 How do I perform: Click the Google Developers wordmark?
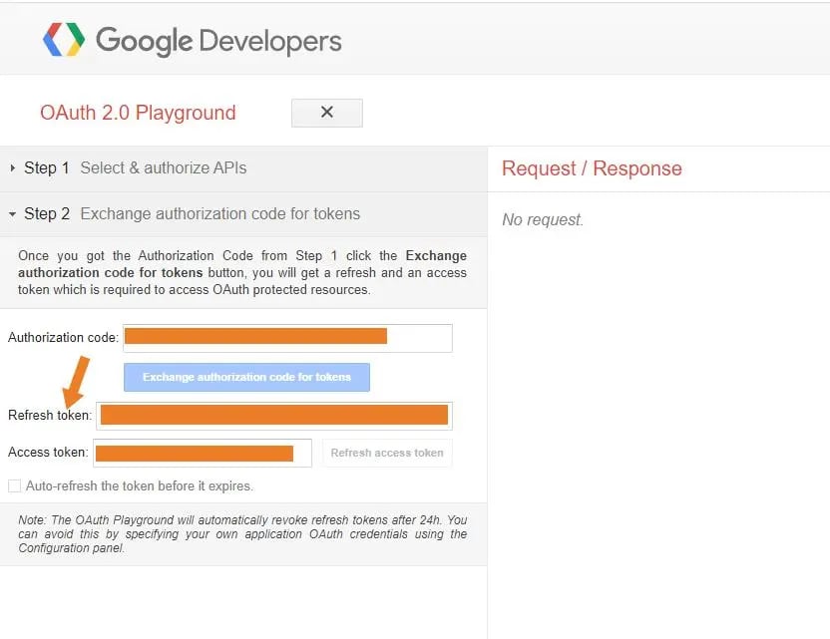tap(218, 41)
